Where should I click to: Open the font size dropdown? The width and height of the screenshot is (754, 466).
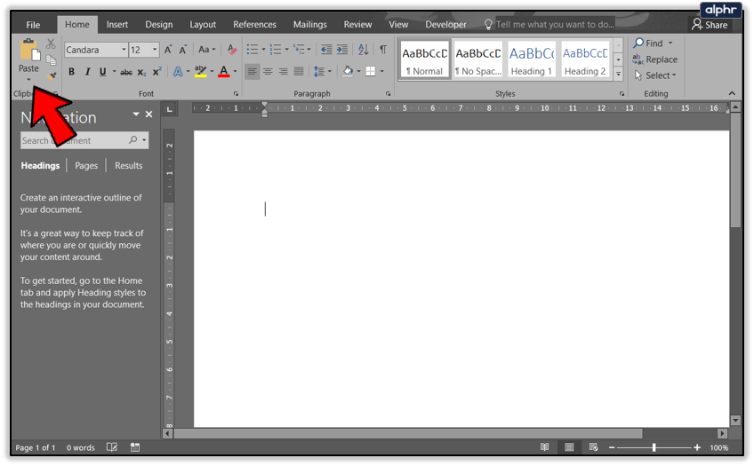pyautogui.click(x=155, y=51)
